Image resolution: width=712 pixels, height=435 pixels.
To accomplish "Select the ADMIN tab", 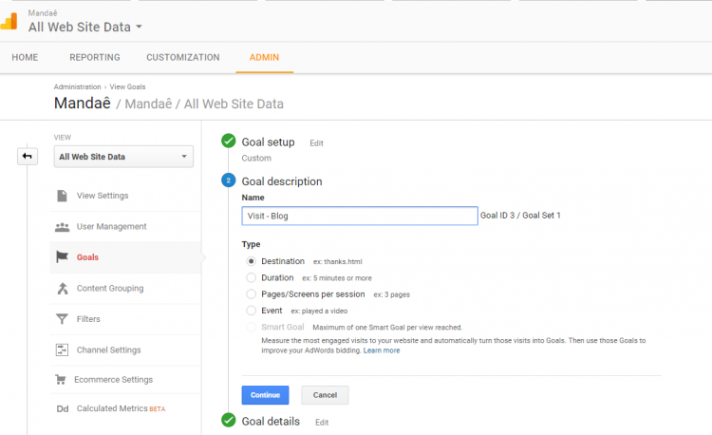I will [x=264, y=57].
